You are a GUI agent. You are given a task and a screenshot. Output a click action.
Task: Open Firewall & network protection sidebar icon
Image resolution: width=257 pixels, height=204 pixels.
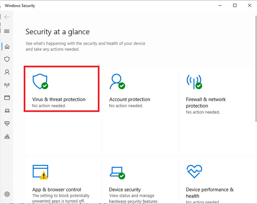pyautogui.click(x=7, y=85)
